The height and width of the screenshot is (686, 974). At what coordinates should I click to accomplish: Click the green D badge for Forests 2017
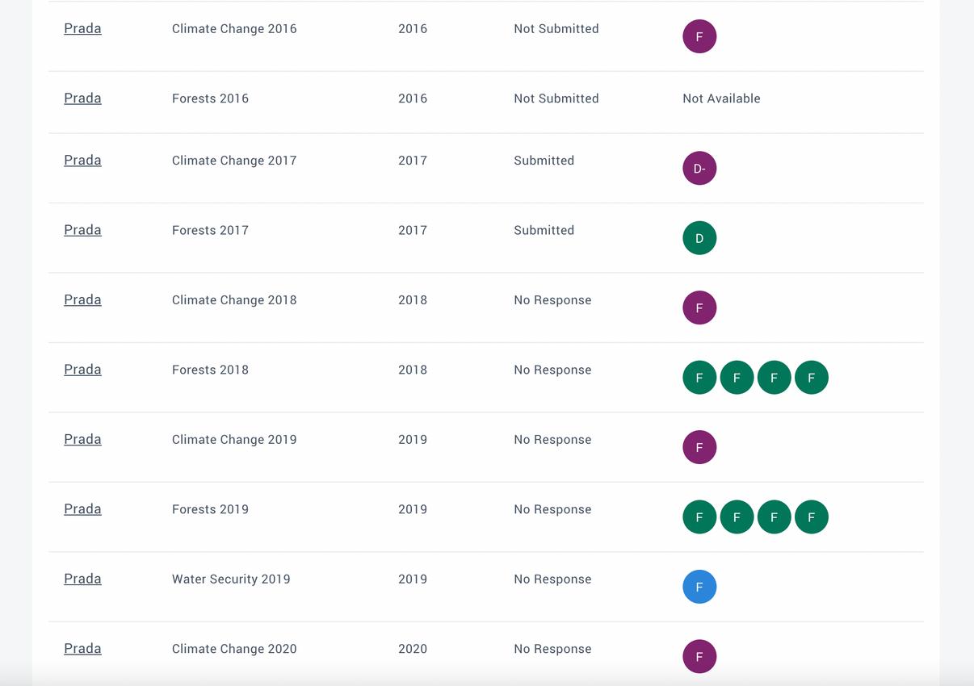[699, 238]
